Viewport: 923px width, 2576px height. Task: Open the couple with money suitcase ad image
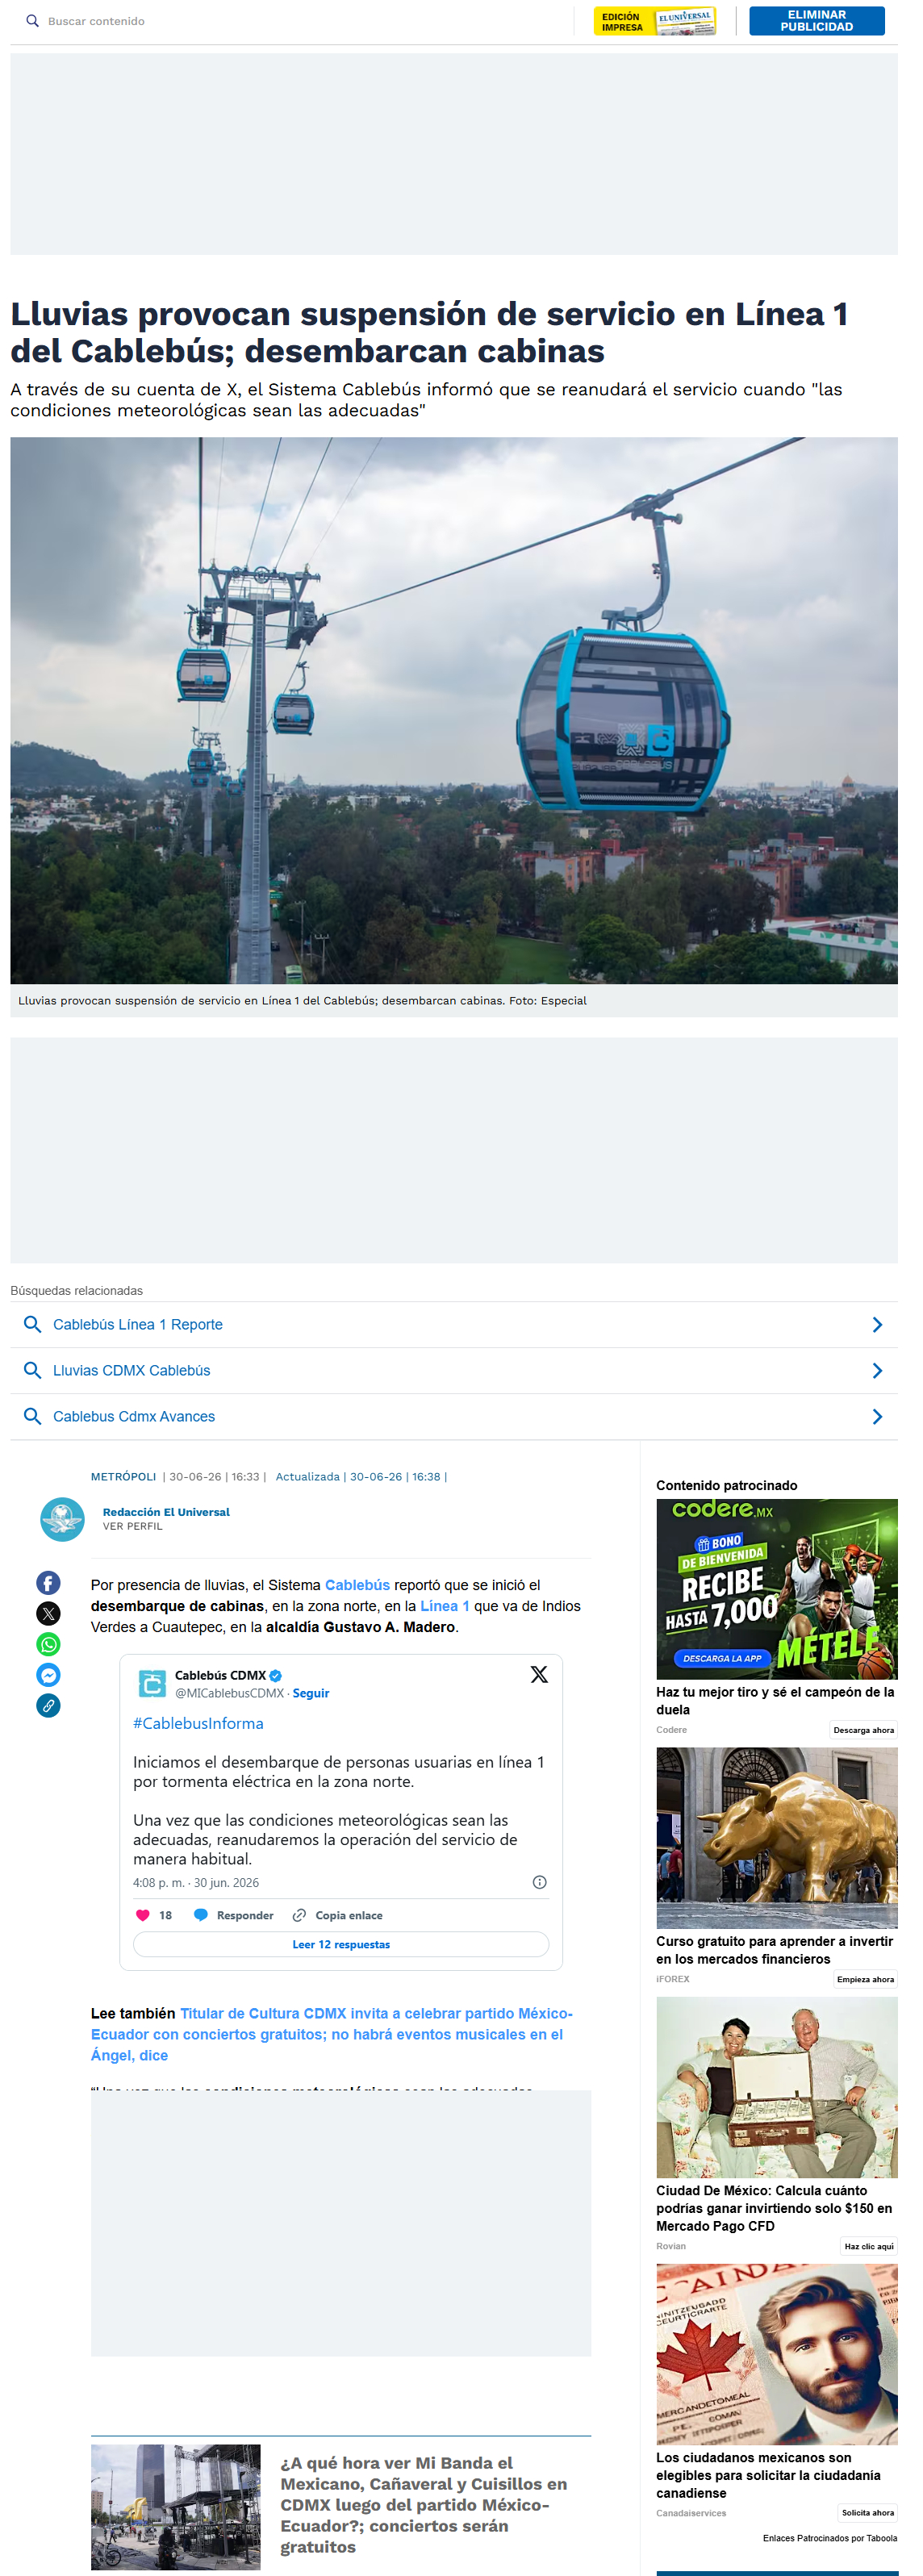[777, 2087]
